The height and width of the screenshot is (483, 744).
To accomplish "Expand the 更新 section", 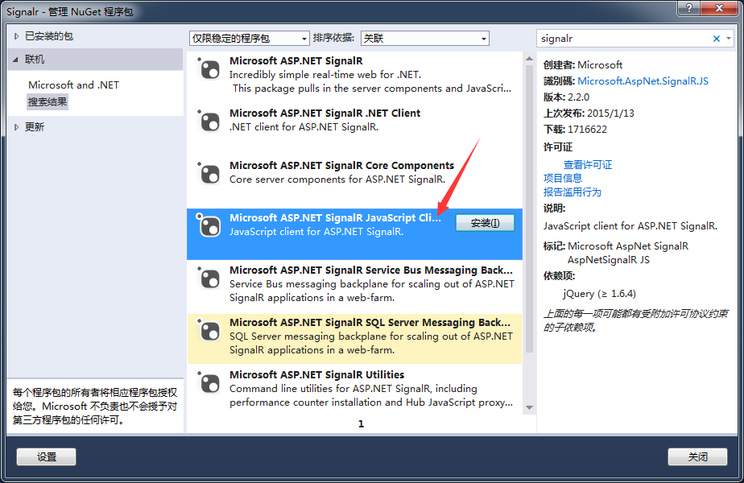I will 16,126.
